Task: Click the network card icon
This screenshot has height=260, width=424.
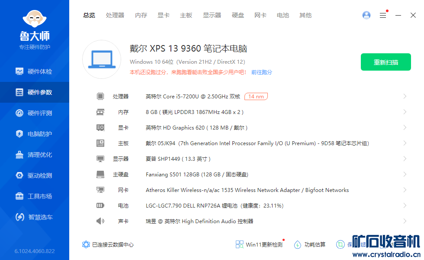Action: point(100,190)
